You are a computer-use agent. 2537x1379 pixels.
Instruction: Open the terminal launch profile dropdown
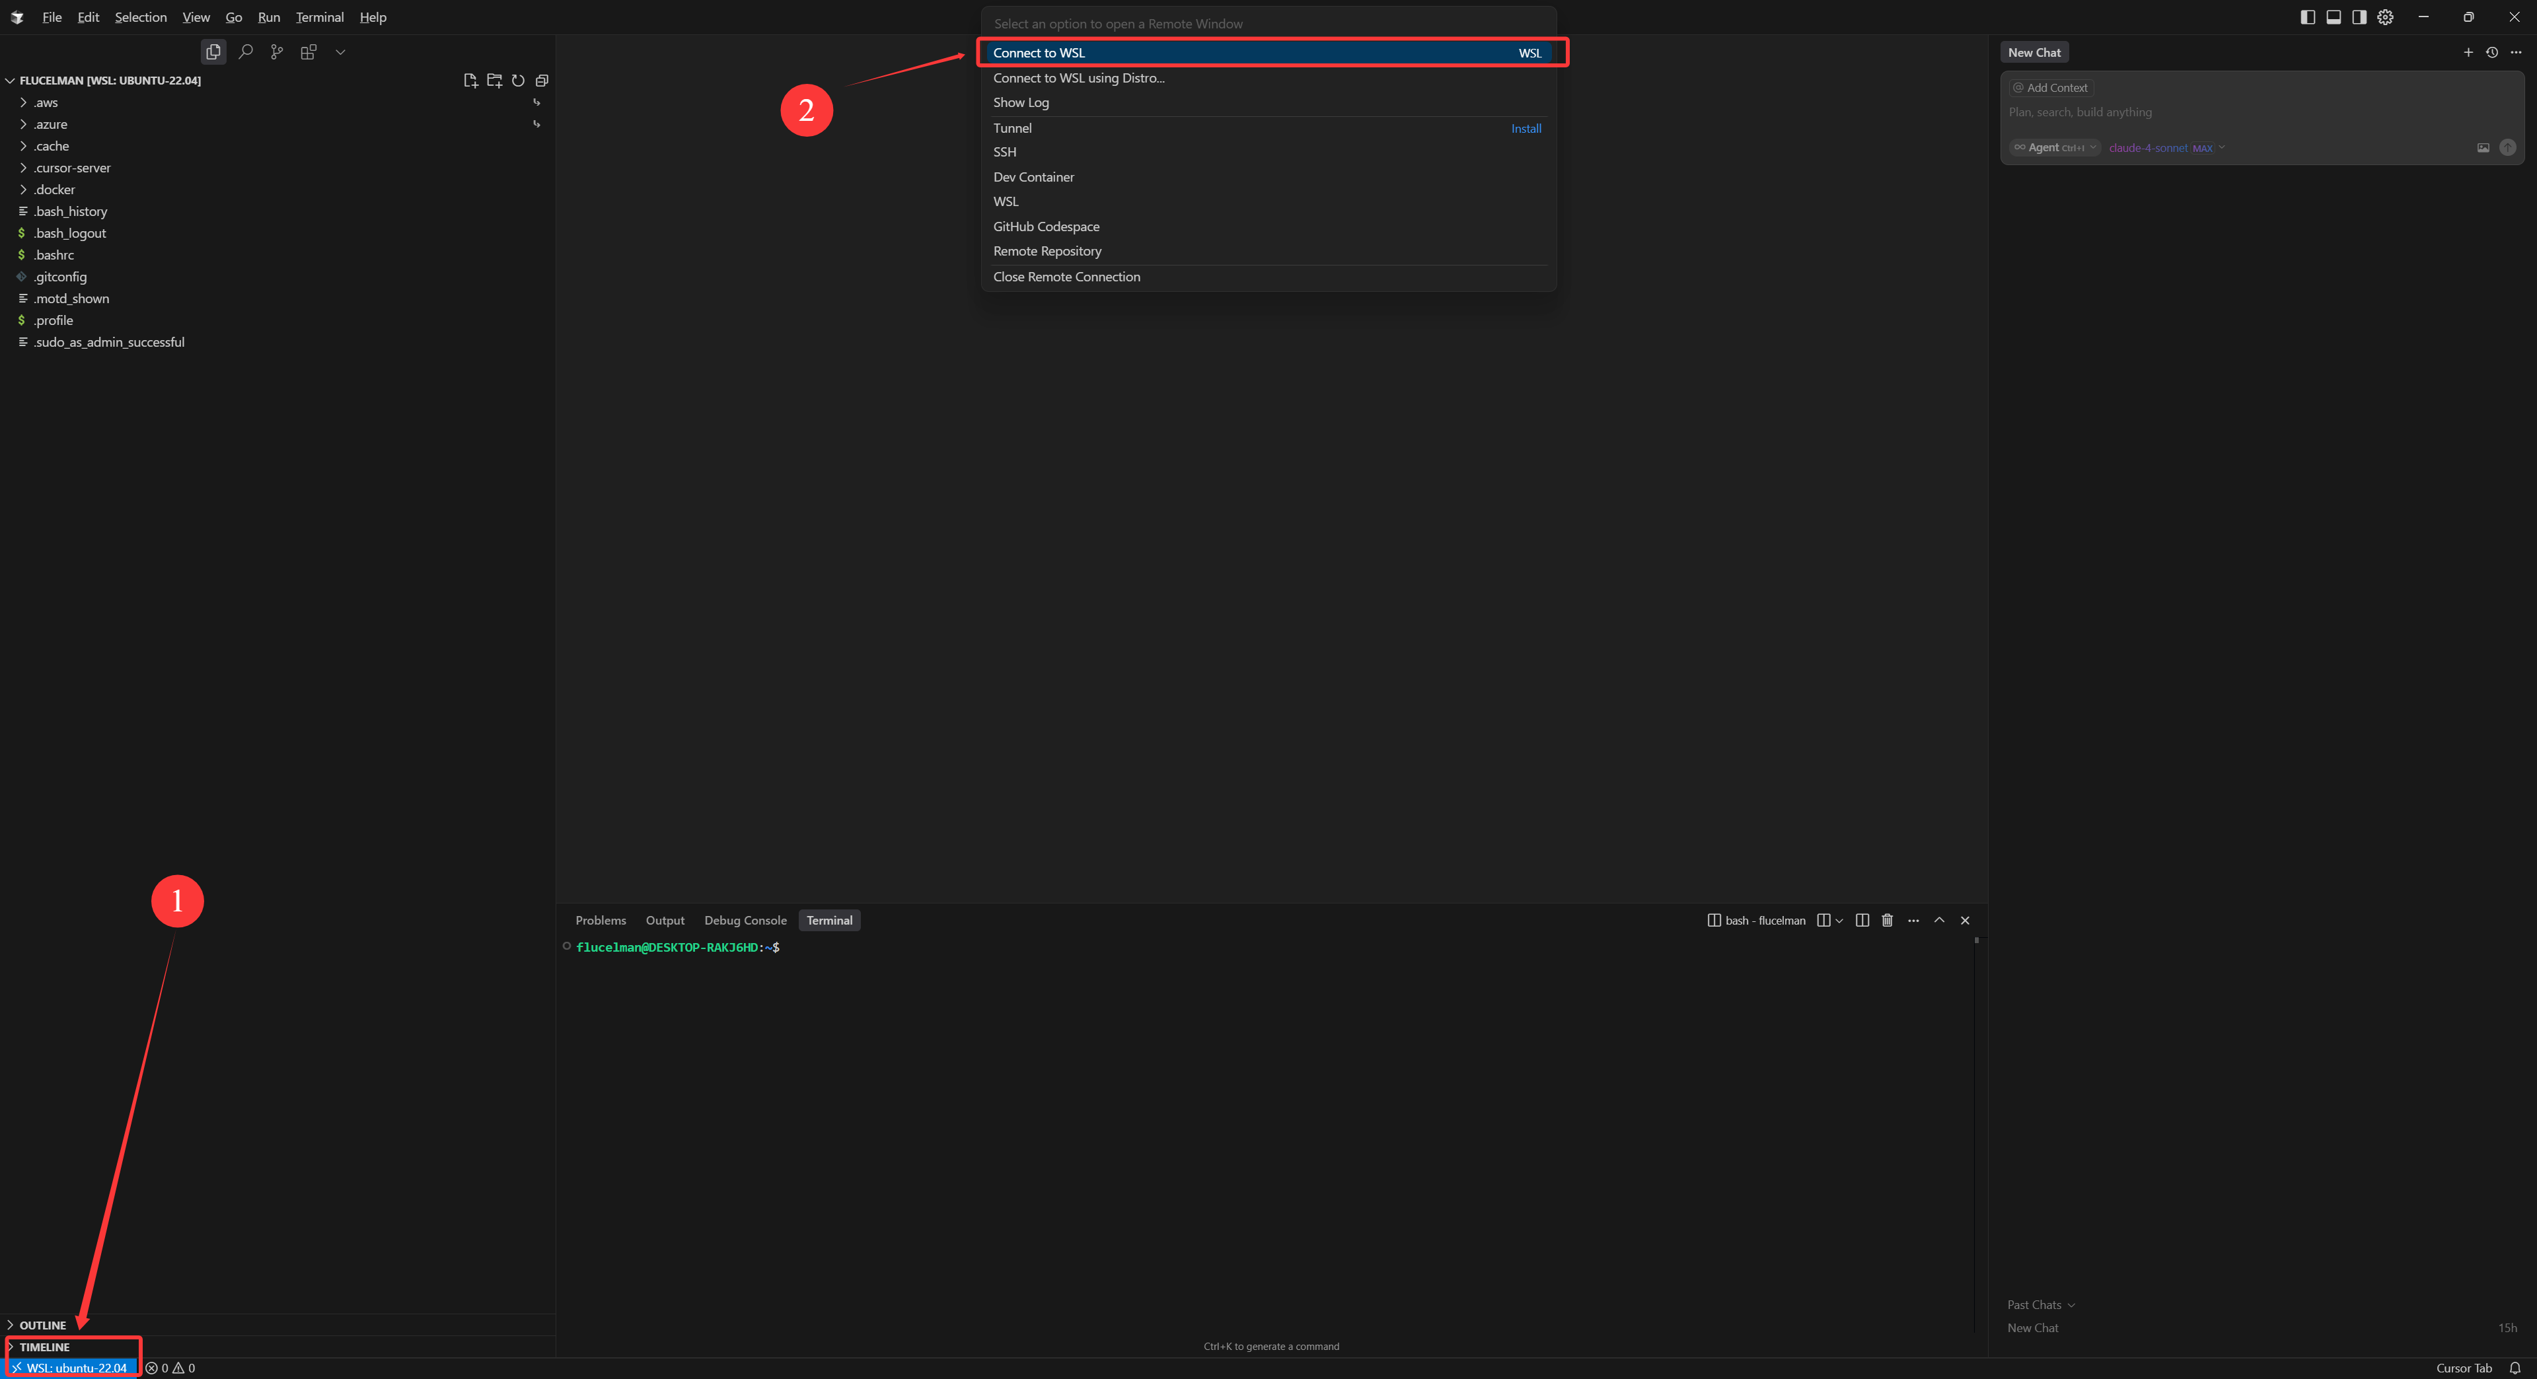coord(1839,920)
